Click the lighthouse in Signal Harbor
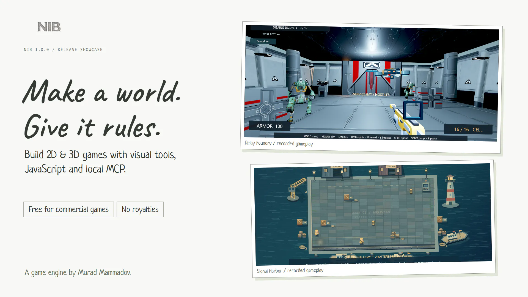528x297 pixels. point(450,191)
